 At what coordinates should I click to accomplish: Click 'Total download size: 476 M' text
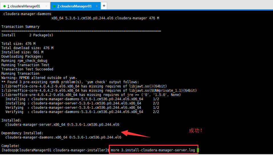(28, 48)
